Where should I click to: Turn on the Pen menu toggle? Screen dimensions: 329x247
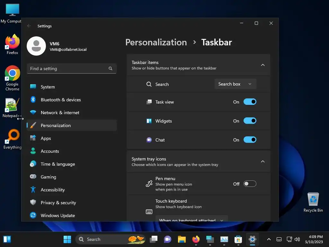pyautogui.click(x=250, y=184)
